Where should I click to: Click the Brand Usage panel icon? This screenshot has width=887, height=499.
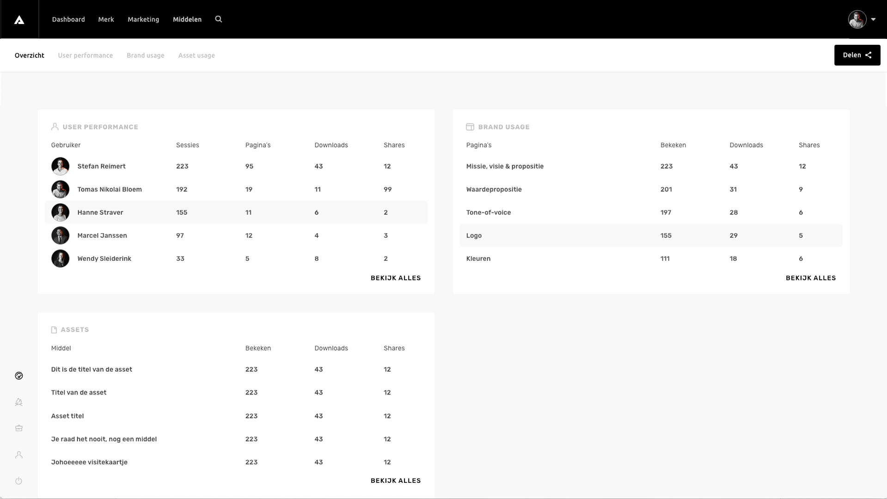point(470,127)
